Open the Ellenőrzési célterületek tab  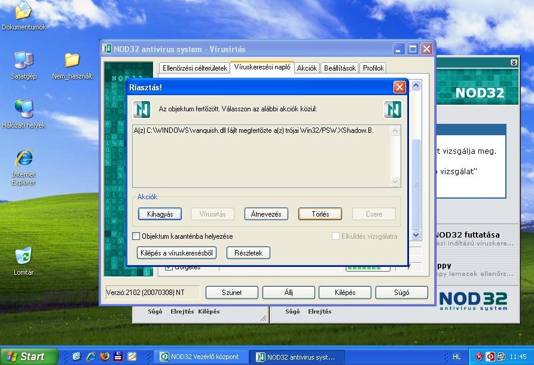[x=194, y=68]
